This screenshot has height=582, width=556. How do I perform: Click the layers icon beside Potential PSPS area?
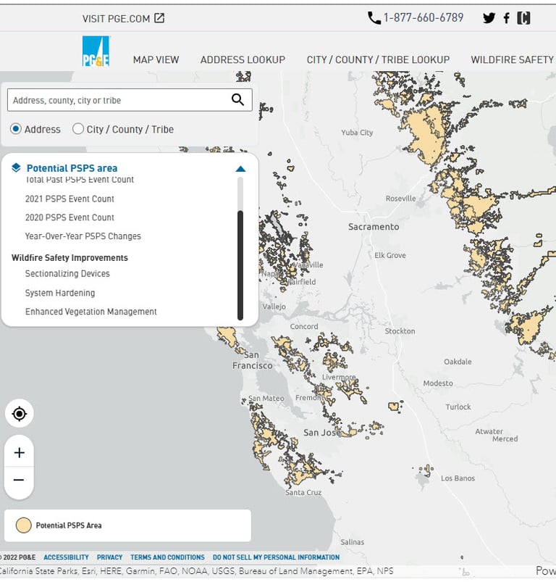coord(16,167)
